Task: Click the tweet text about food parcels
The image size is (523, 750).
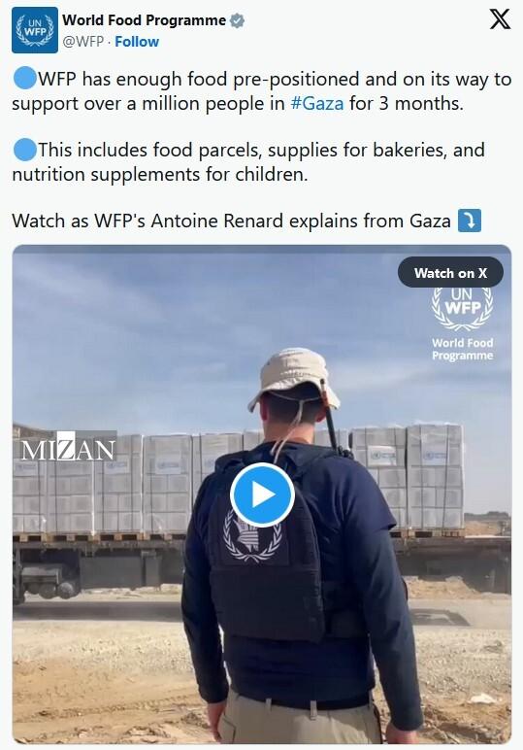Action: coord(248,161)
